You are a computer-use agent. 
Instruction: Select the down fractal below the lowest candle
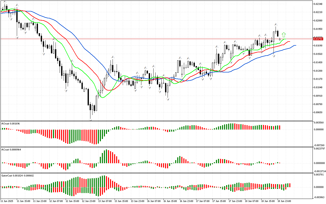[90, 119]
